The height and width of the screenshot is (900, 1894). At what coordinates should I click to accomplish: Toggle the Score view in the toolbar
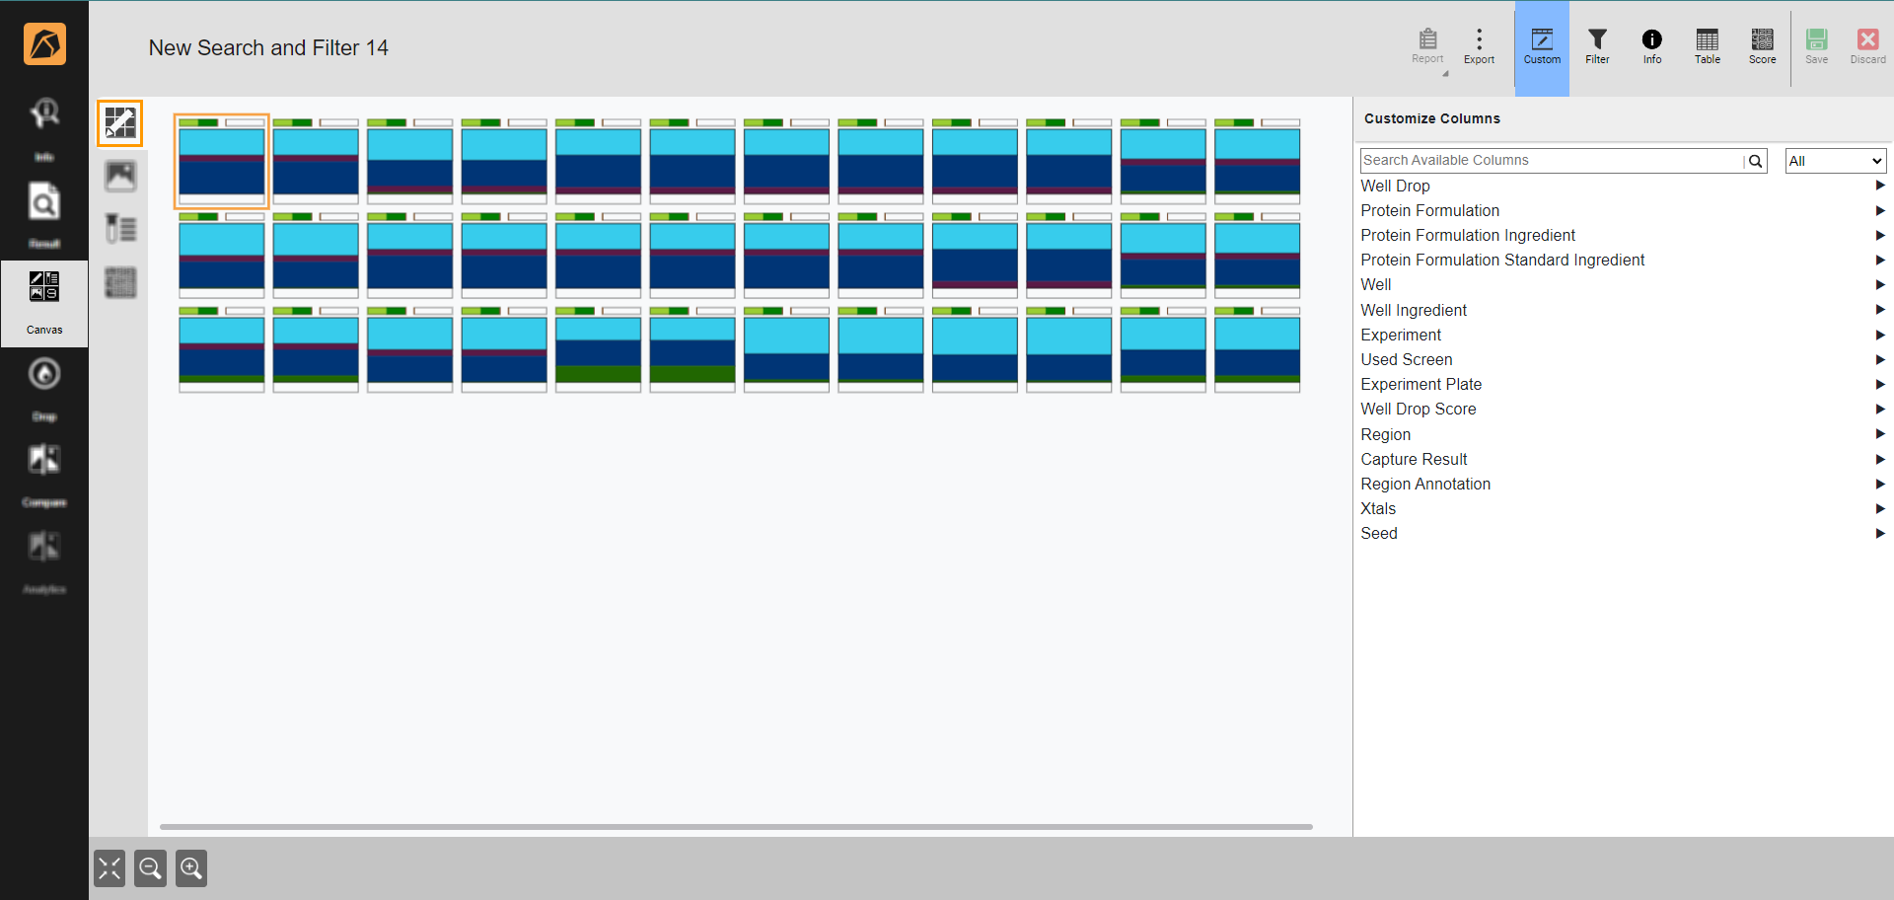coord(1762,44)
